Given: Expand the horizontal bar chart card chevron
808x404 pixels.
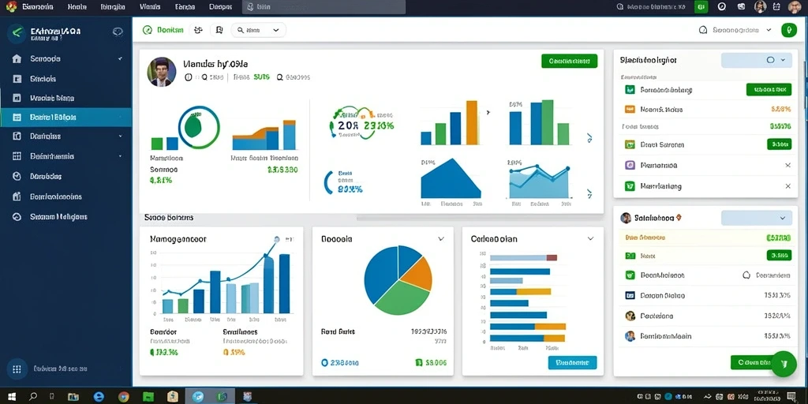Looking at the screenshot, I should point(590,238).
